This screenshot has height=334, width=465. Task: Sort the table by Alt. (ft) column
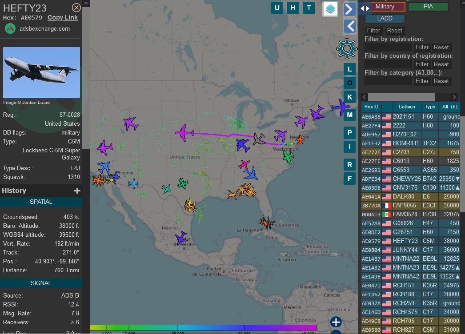449,107
